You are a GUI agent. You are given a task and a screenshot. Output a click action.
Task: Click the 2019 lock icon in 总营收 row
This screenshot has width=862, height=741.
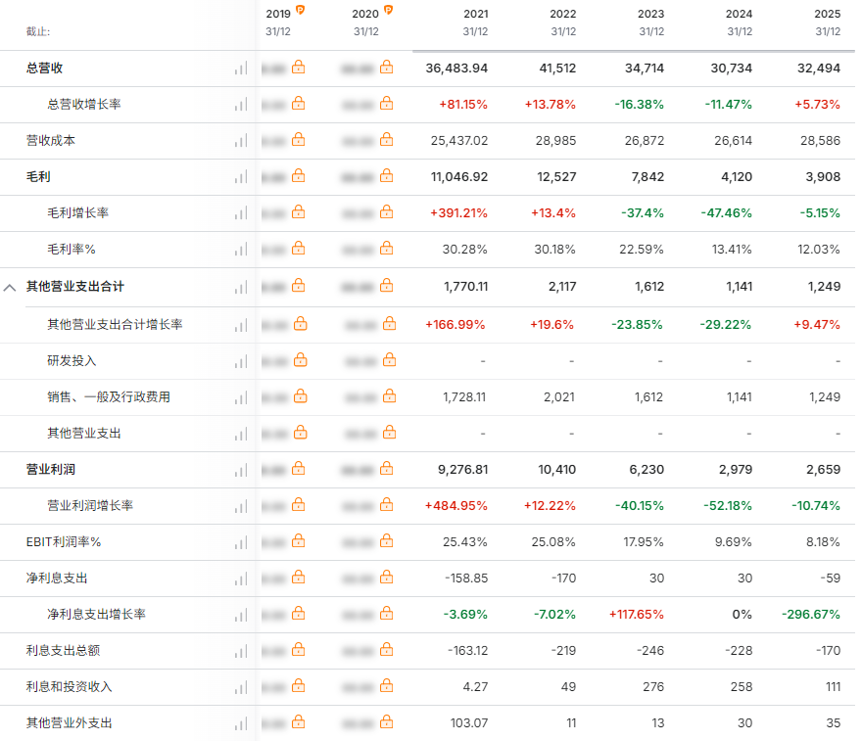[298, 68]
